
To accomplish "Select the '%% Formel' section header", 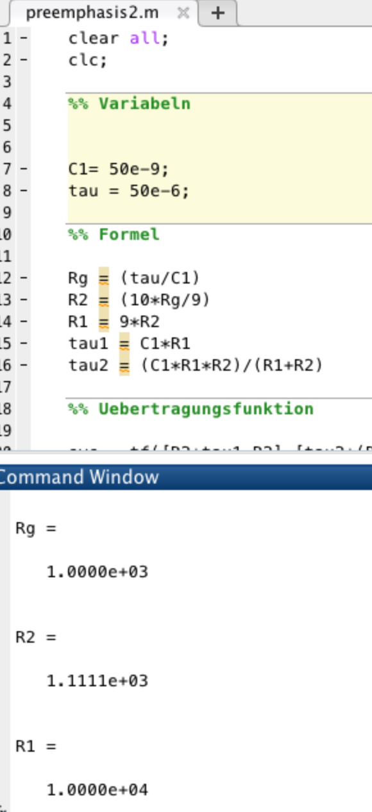I will point(114,235).
